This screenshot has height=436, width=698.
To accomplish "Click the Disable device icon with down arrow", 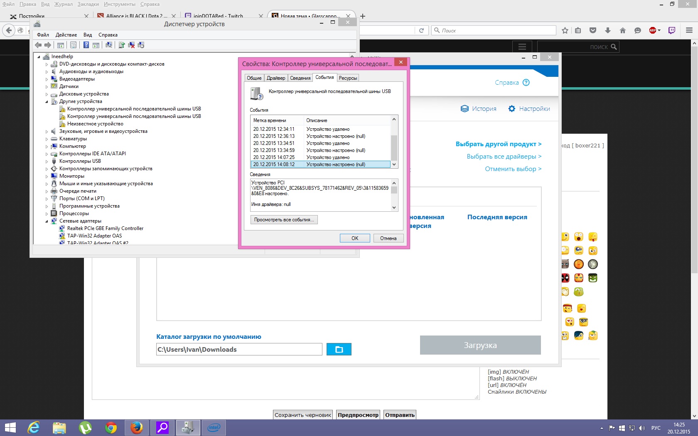I will (141, 45).
